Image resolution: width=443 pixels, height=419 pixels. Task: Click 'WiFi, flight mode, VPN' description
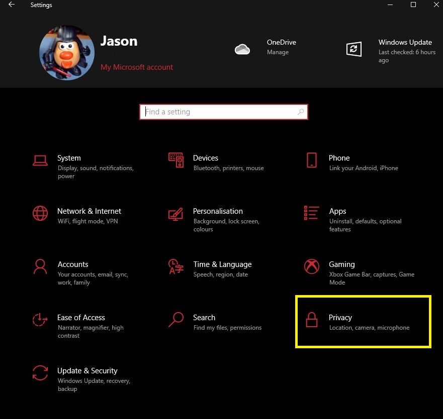click(88, 221)
